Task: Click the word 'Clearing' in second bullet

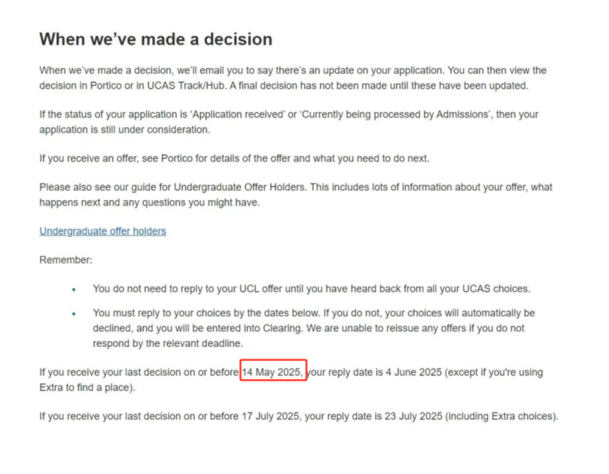Action: [282, 328]
